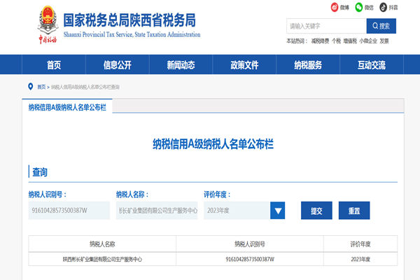This screenshot has width=420, height=280.
Task: Open the 2023年度 year selection box
Action: pos(237,210)
